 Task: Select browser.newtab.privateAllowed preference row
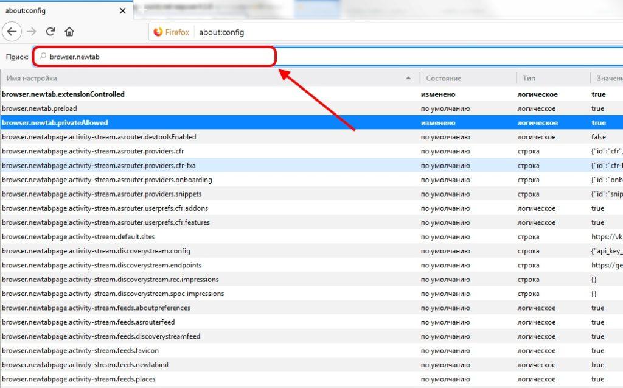(311, 122)
